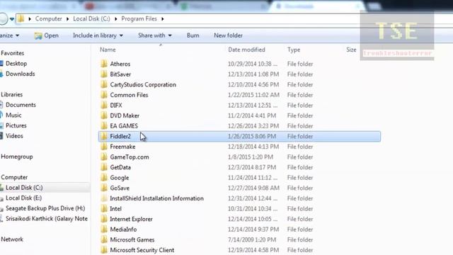The image size is (453, 255).
Task: Expand the arrow after Computer breadcrumb
Action: (68, 19)
